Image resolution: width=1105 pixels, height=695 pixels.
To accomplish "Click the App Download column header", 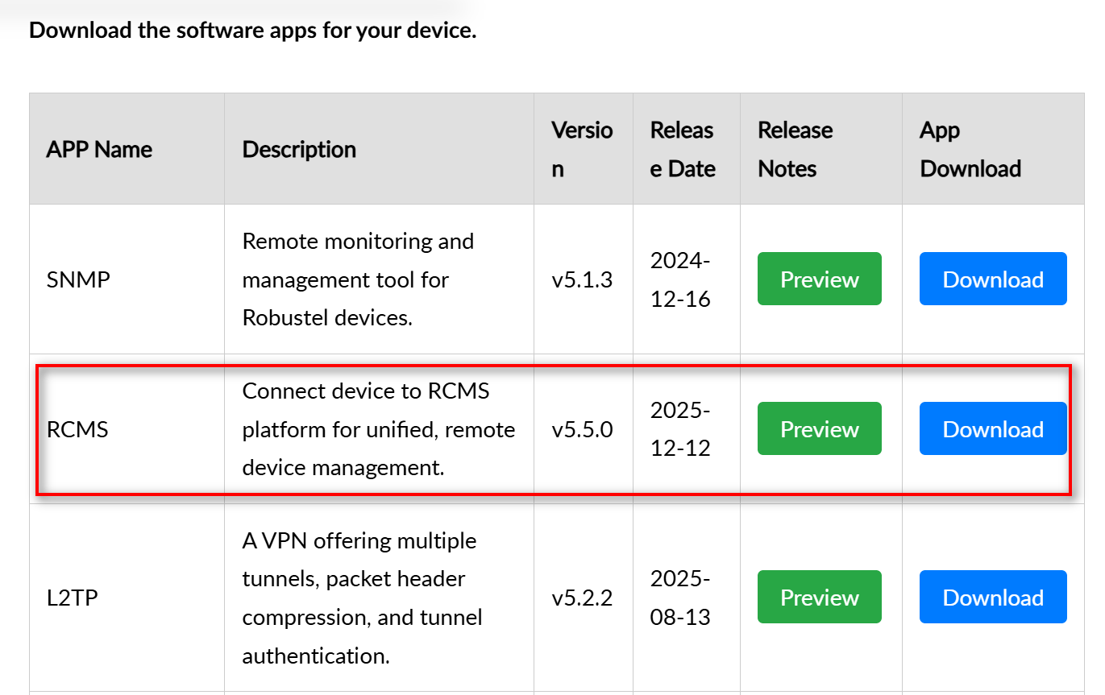I will [x=970, y=150].
